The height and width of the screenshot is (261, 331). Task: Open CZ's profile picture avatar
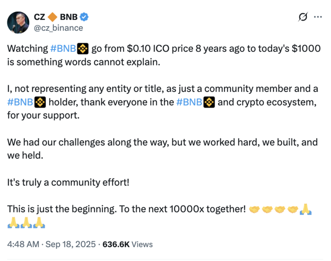point(18,23)
